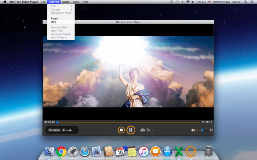Open iTunes from the dock
This screenshot has width=257, height=160.
[x=143, y=151]
